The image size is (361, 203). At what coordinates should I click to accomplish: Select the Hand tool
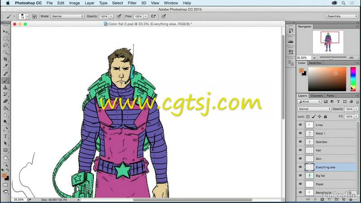pos(5,158)
